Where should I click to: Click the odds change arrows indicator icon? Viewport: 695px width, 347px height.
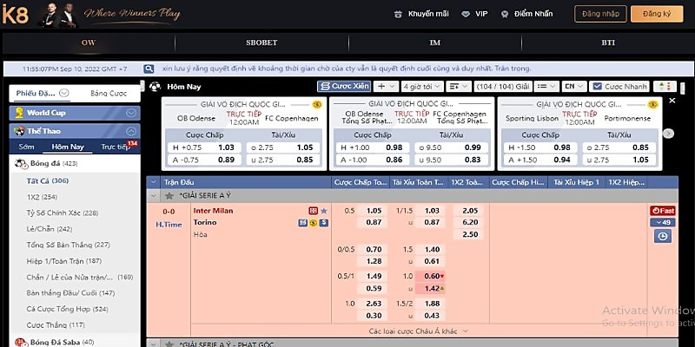[665, 86]
